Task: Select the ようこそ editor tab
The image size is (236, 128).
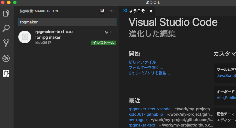Action: click(137, 11)
